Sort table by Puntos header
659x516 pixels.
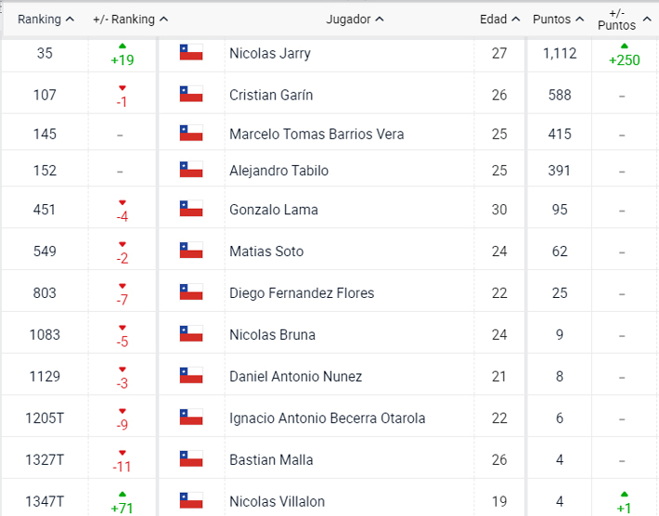pos(558,19)
